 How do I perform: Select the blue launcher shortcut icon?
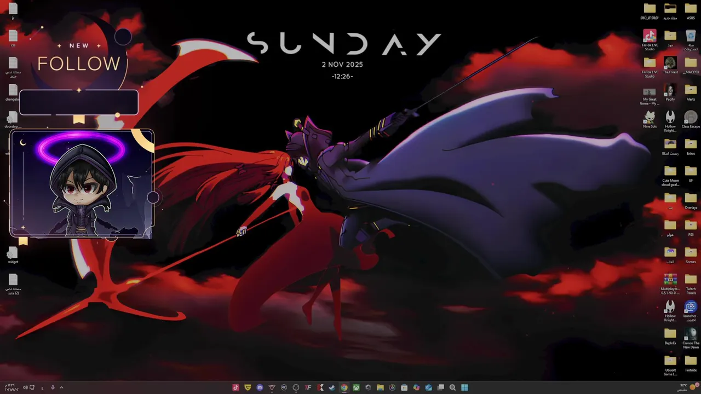pos(691,311)
